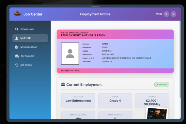This screenshot has width=186, height=124.
Task: Click the My Side Job briefcase icon
Action: click(17, 56)
